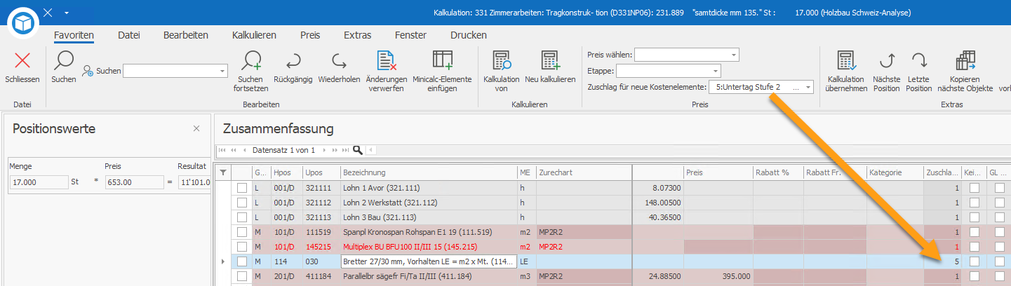This screenshot has height=286, width=1011.
Task: Open the Bearbeiten ribbon tab
Action: click(x=186, y=35)
